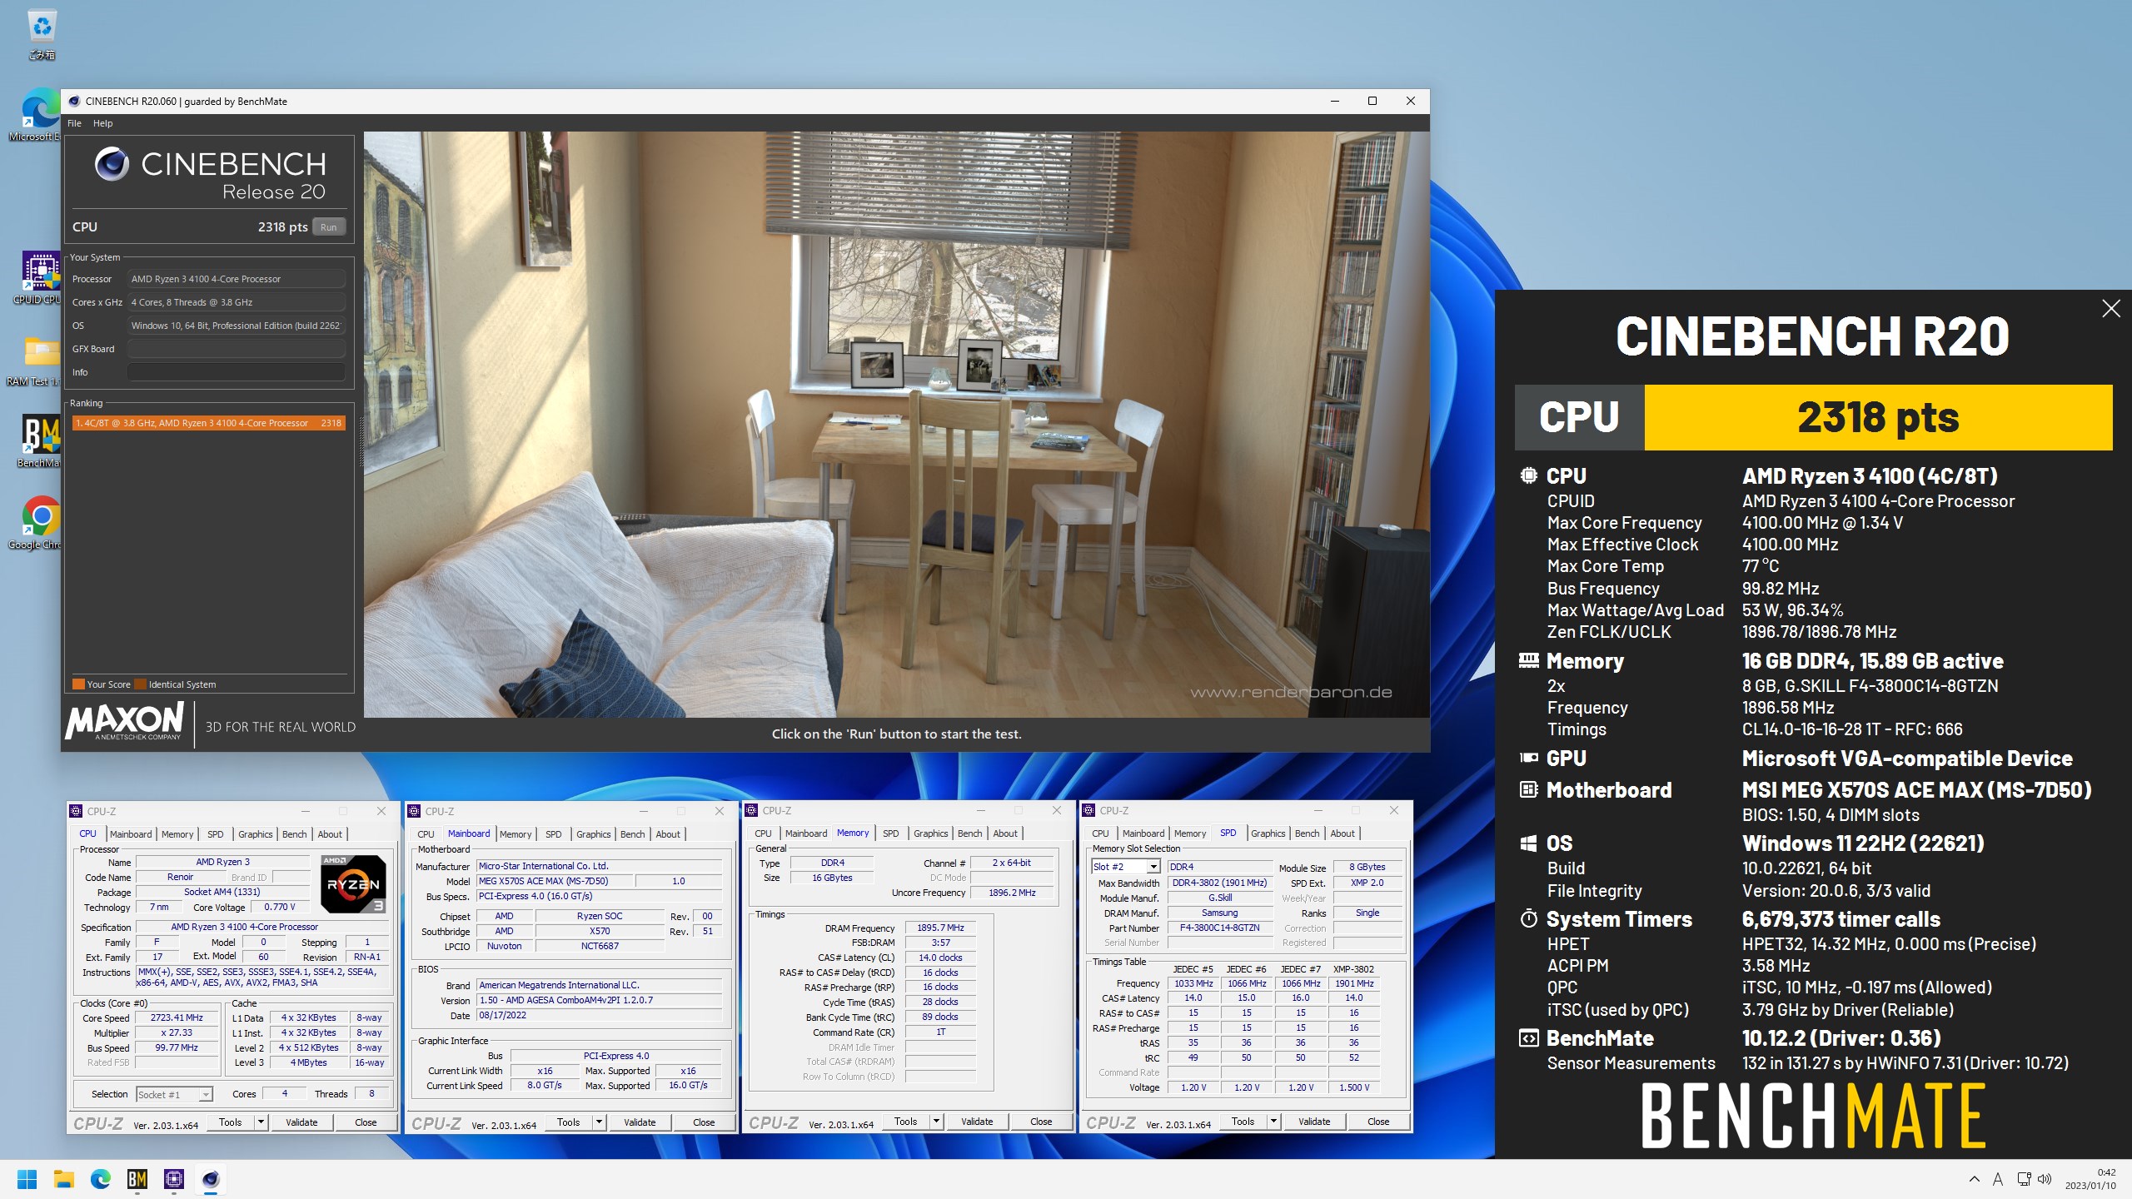
Task: Open the network tray icon
Action: pos(2024,1179)
